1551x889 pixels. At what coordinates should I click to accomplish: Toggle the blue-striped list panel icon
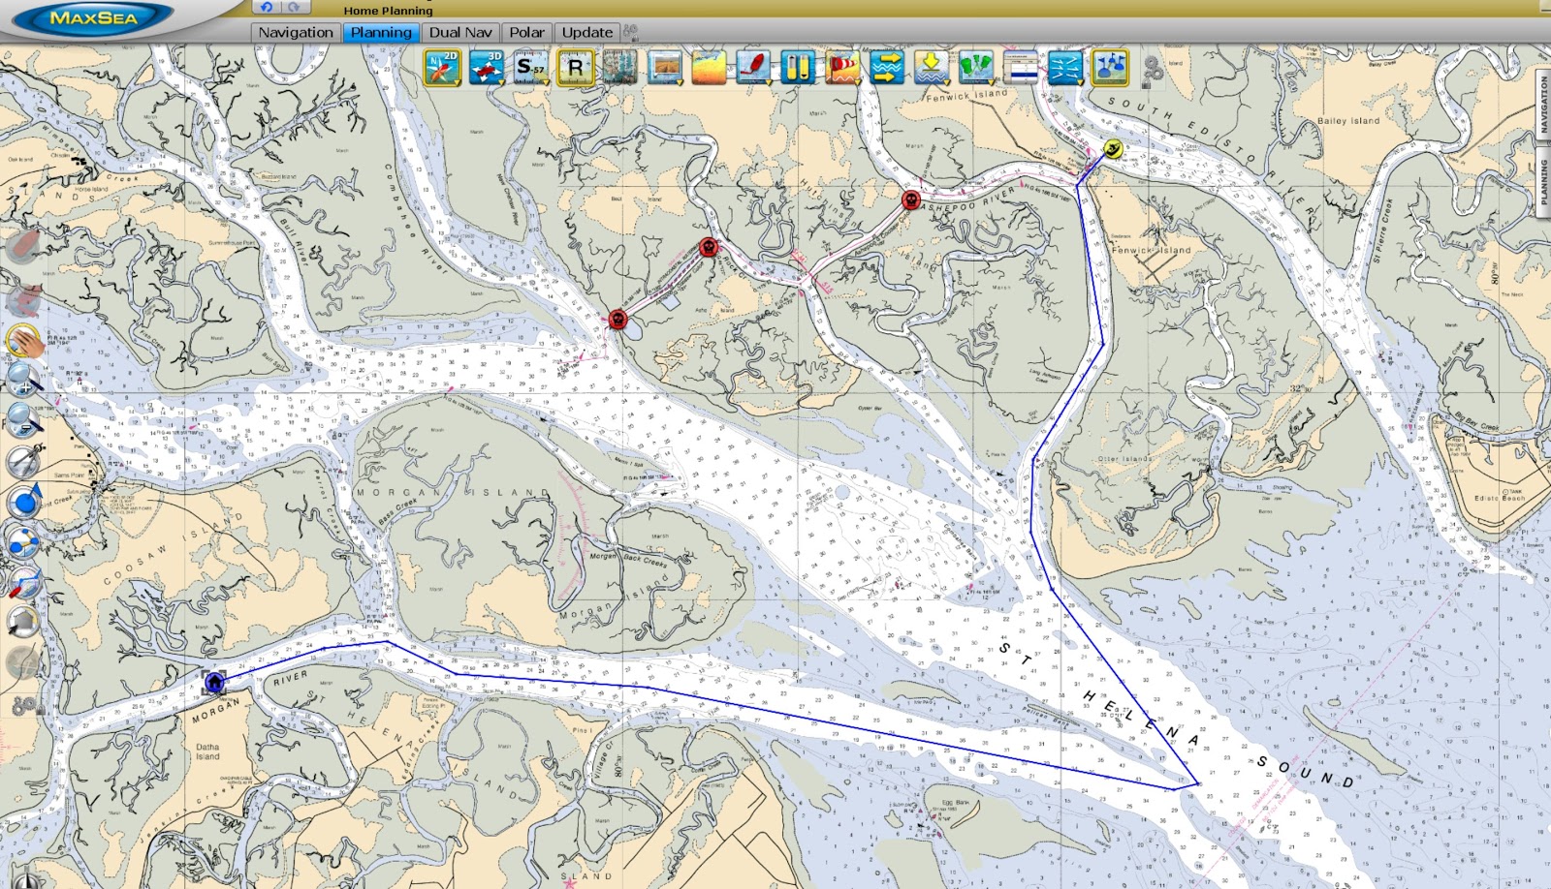click(1022, 68)
